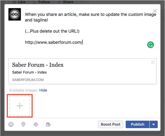165x136 pixels.
Task: Open the crosshair audience targeting icon
Action: [36, 124]
